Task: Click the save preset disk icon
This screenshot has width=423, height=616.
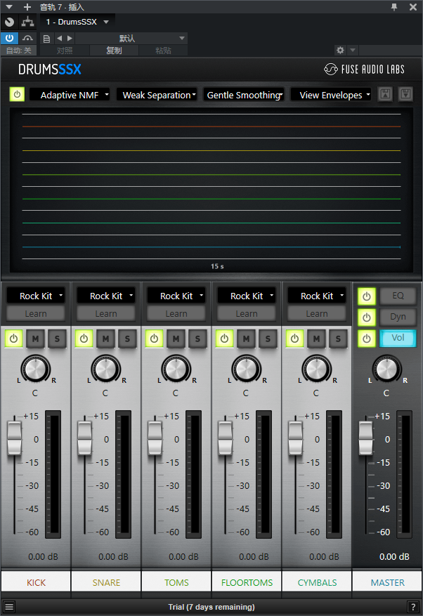Action: pos(385,94)
